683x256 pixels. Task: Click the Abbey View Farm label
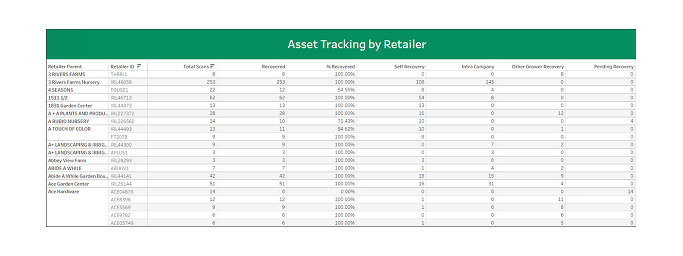67,160
